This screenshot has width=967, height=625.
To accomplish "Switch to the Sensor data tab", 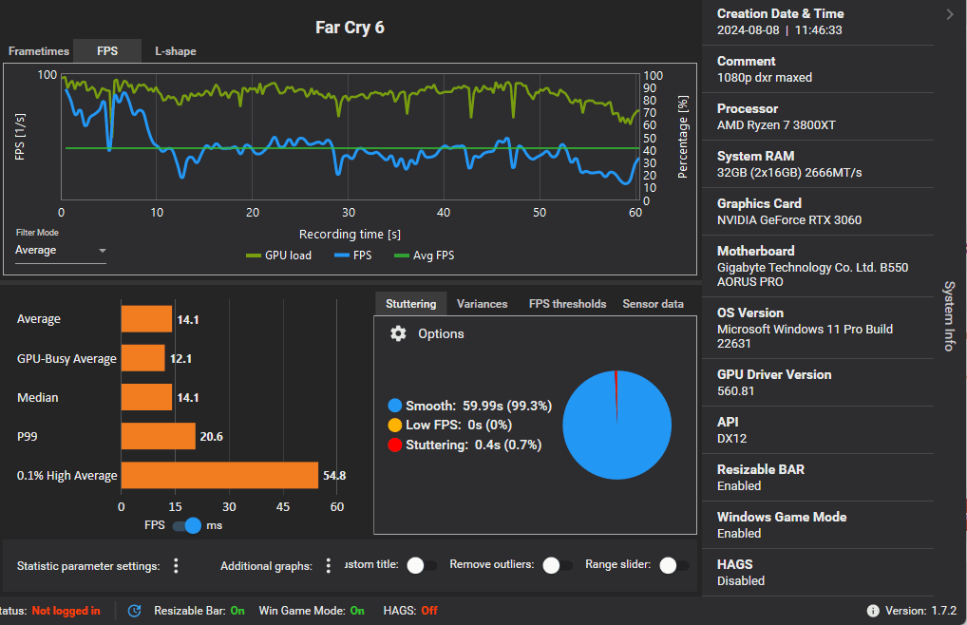I will point(654,304).
